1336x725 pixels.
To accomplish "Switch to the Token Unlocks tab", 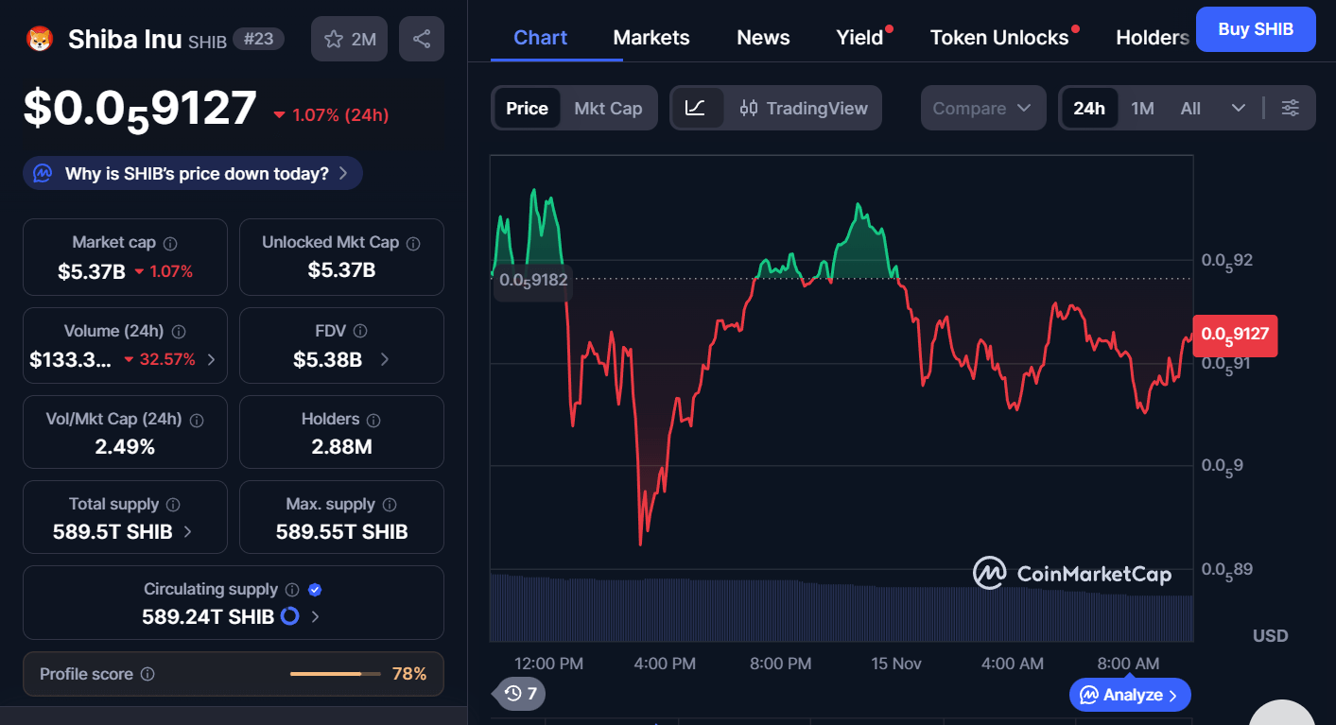I will [999, 38].
